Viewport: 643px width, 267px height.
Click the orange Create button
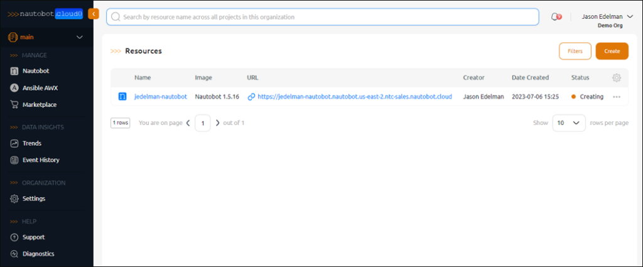click(612, 52)
